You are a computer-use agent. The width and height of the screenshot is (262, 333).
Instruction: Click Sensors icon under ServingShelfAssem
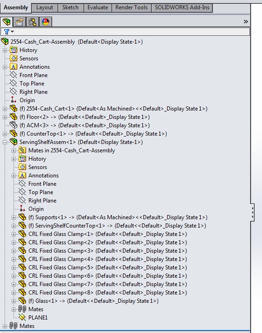(22, 167)
